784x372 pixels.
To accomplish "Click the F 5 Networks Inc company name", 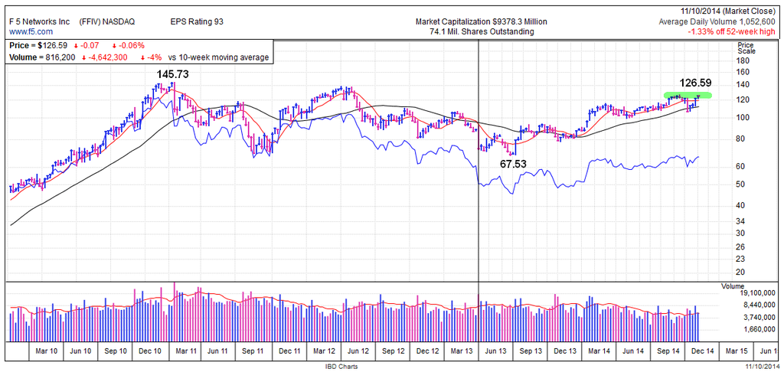I will tap(39, 22).
